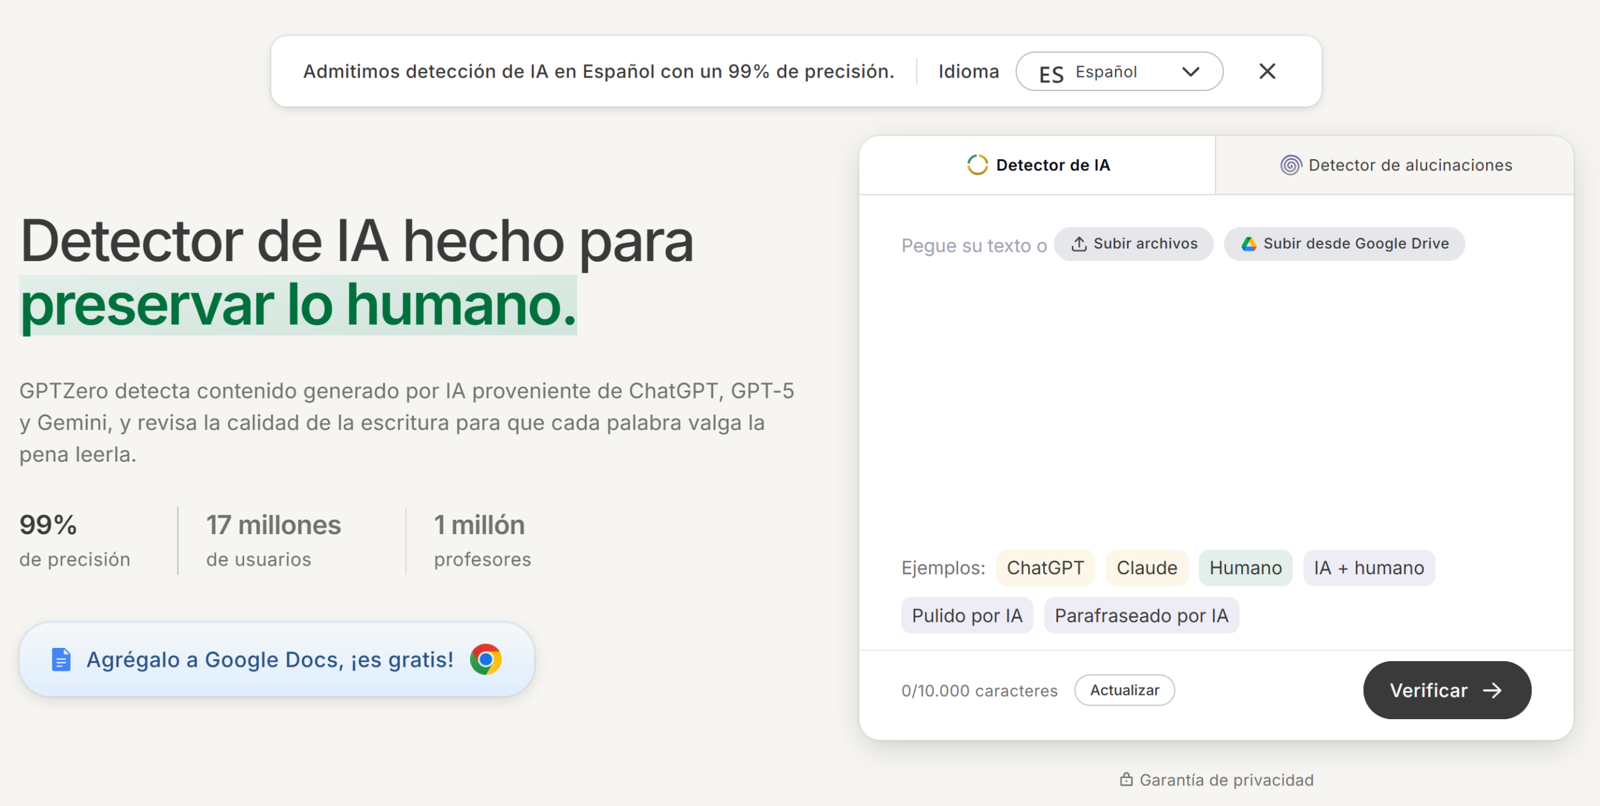Click the Detector de IA circular logo
The image size is (1600, 806).
click(x=977, y=165)
